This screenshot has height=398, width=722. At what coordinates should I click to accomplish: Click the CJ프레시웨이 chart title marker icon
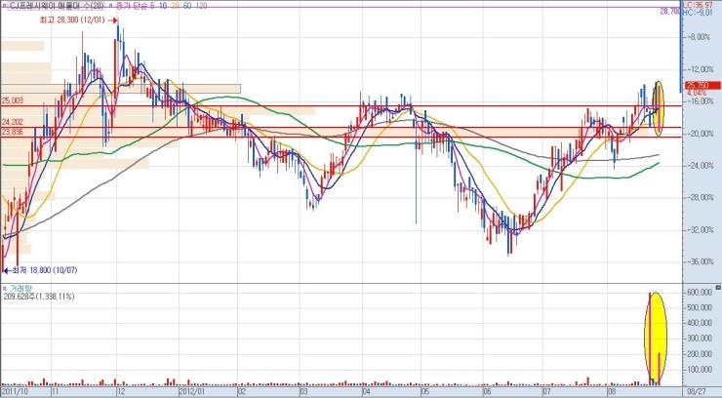(6, 6)
